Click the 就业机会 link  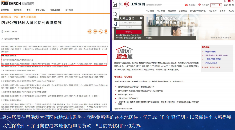[192, 5]
